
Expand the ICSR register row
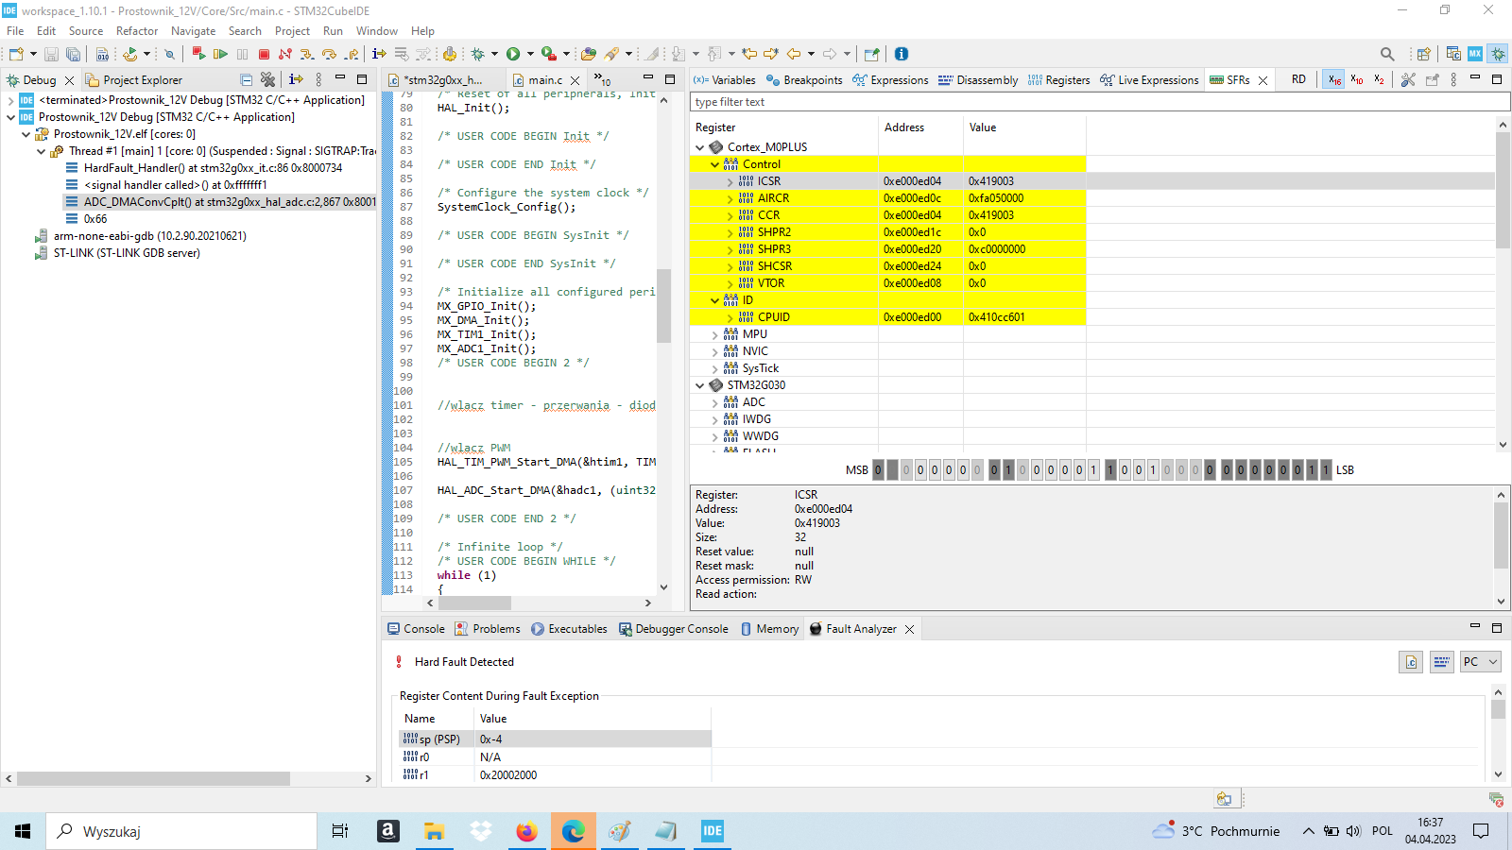tap(730, 181)
